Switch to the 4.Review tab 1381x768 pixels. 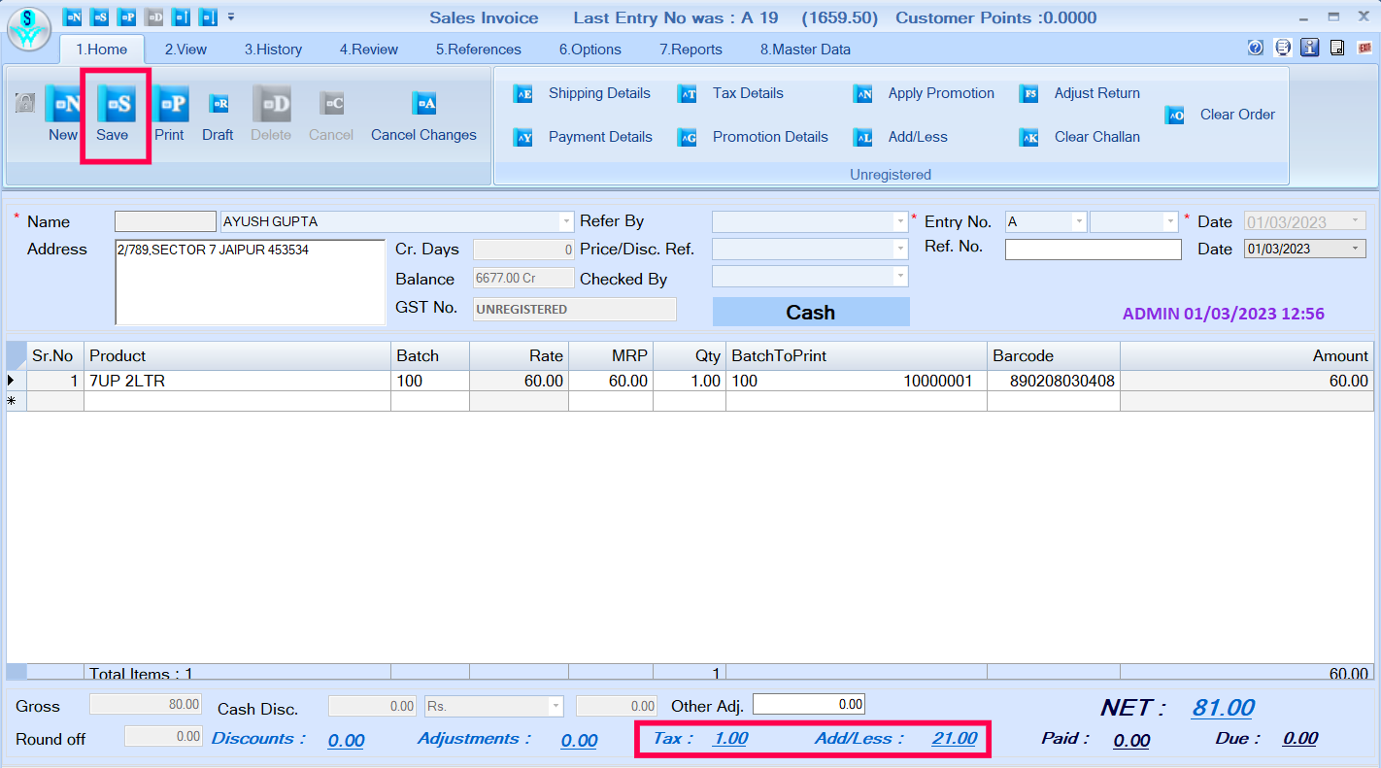[369, 50]
